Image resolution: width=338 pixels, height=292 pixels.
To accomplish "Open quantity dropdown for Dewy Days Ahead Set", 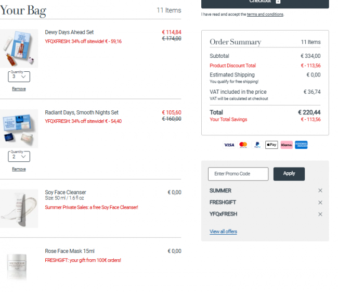I will pos(19,77).
